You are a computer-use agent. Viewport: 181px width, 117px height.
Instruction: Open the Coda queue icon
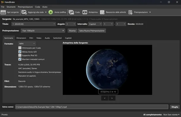71,12
